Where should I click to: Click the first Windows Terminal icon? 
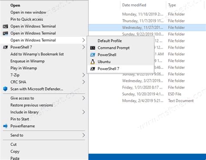(x=5, y=26)
